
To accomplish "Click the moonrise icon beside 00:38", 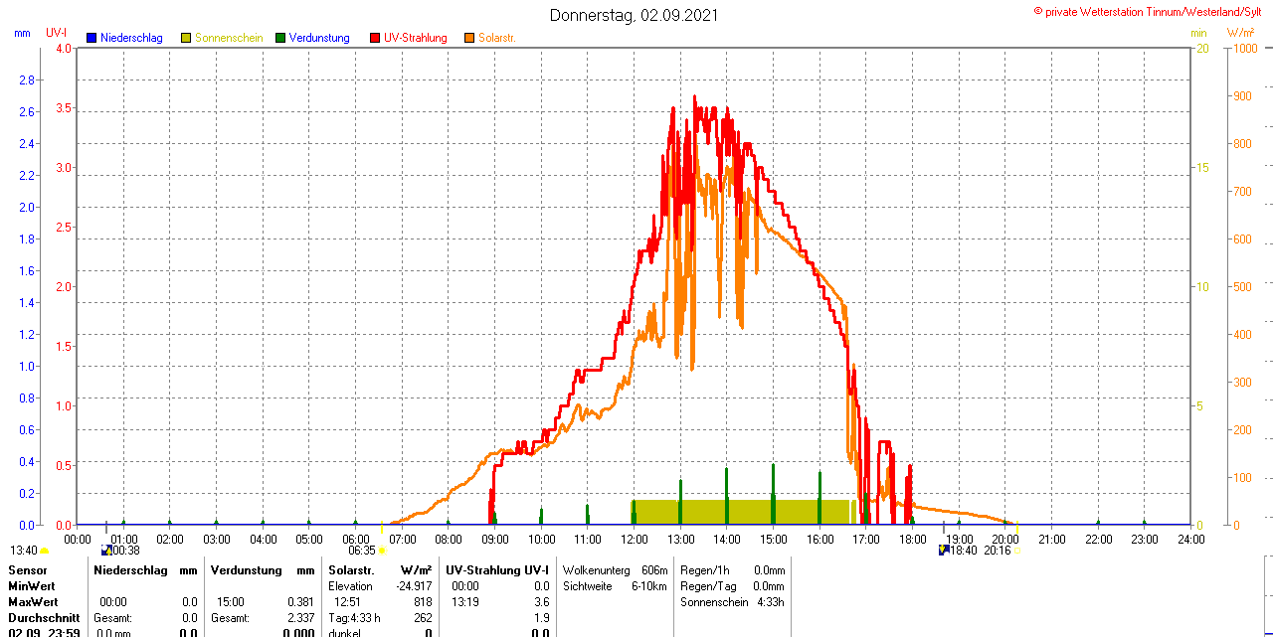I will 106,550.
